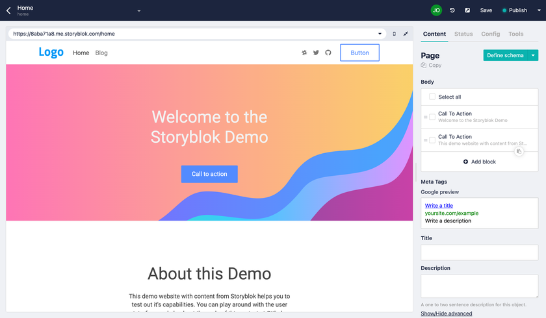Click the Page heading in the sidebar
546x318 pixels.
430,56
